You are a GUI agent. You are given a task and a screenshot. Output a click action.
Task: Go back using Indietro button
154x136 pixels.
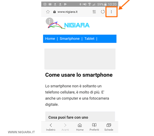[51, 127]
